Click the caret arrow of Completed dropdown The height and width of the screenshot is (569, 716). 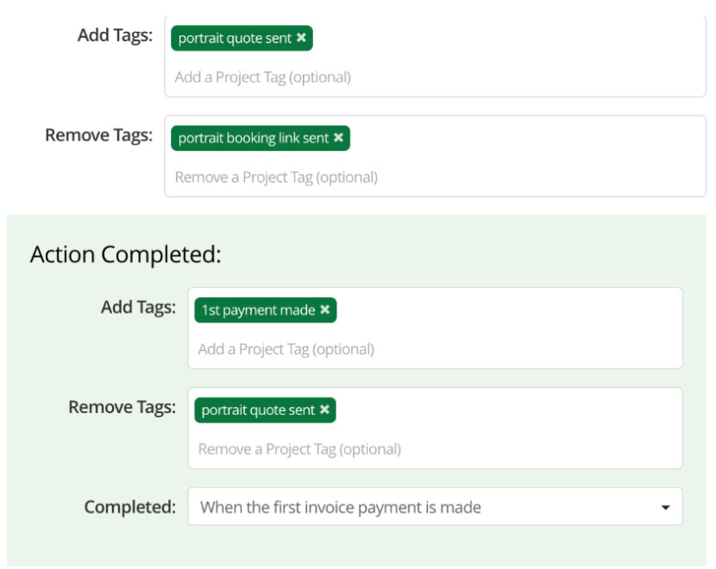[665, 508]
